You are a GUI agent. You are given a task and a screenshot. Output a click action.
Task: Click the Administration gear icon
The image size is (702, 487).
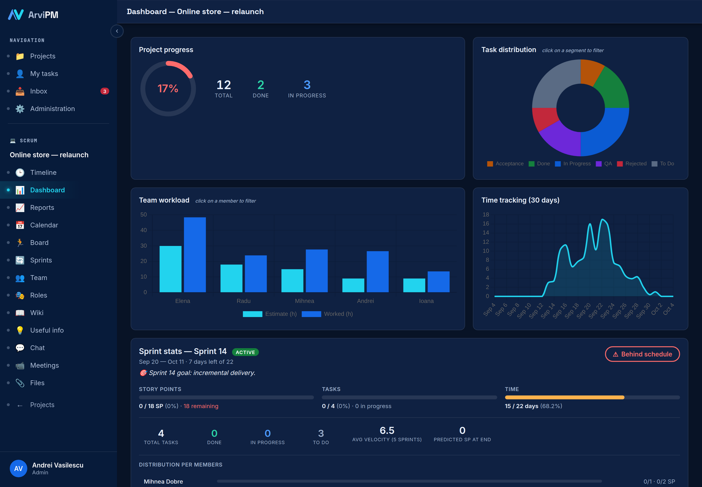click(20, 109)
